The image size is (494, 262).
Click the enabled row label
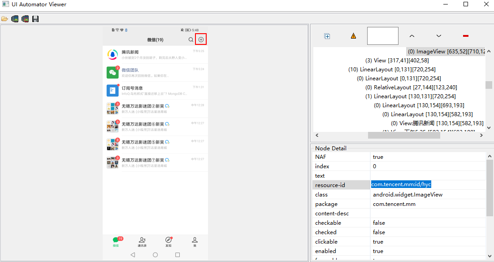(325, 251)
